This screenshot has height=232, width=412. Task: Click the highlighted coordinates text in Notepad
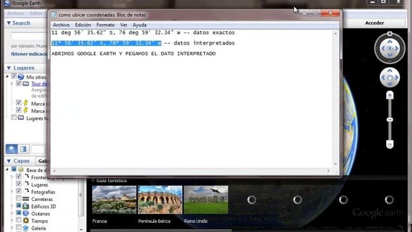(106, 43)
